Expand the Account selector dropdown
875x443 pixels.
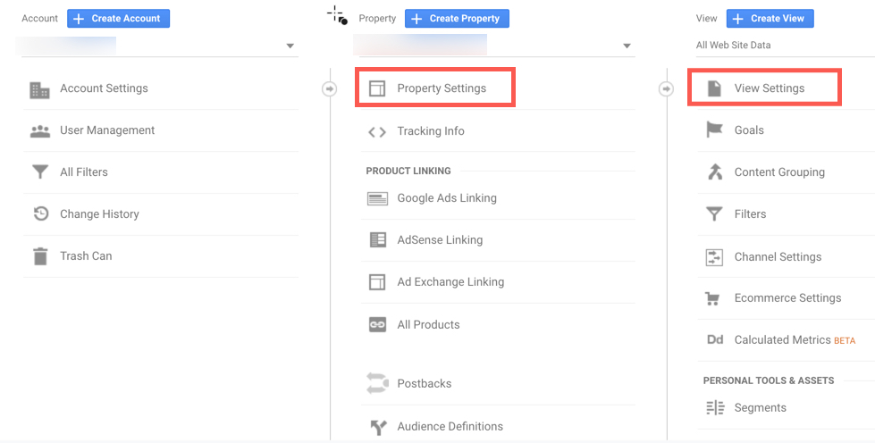290,46
